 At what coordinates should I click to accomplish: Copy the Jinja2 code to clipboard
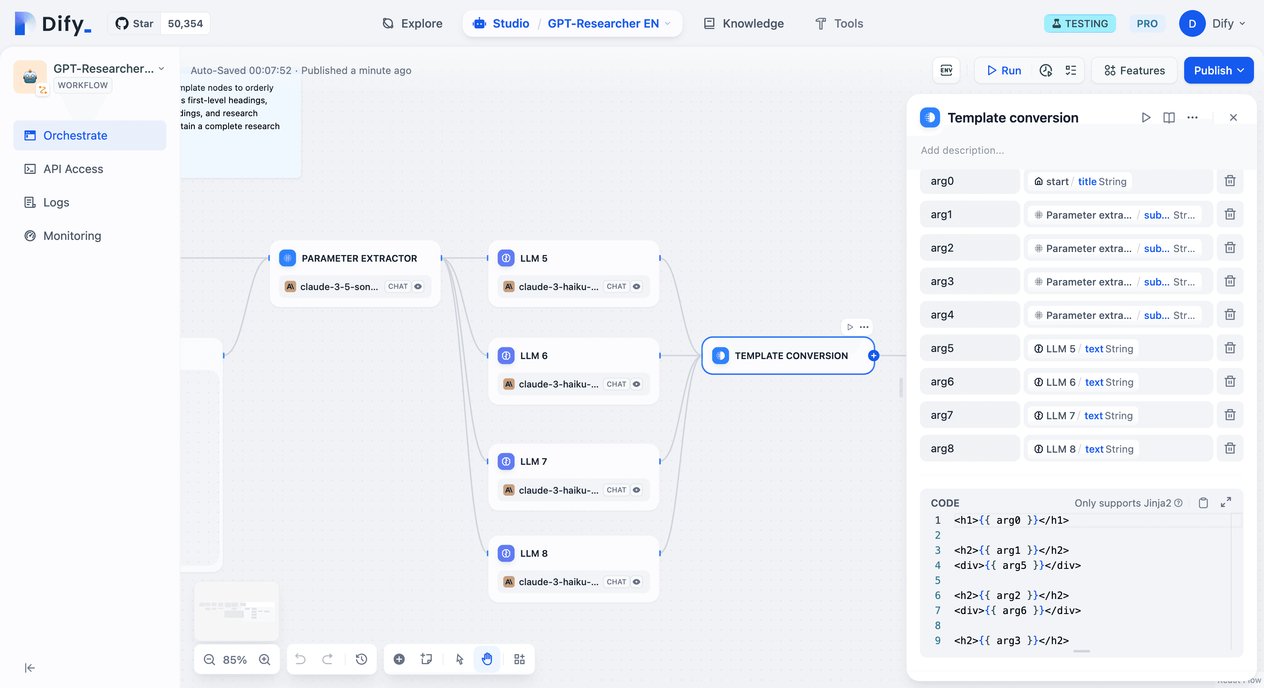click(x=1203, y=503)
